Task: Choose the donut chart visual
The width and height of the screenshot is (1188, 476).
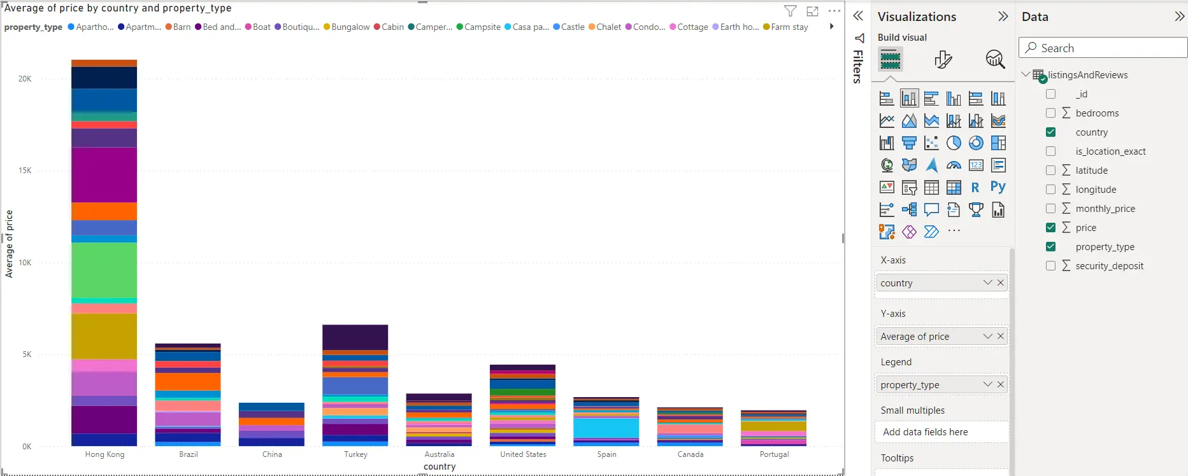Action: pos(976,143)
